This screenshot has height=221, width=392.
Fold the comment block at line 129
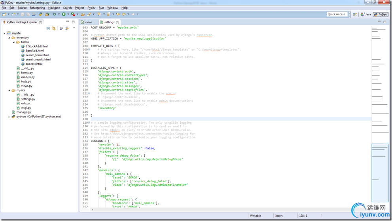89,123
